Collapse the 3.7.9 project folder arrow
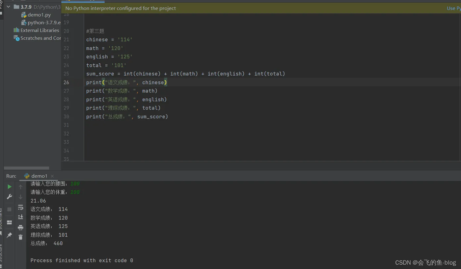461x269 pixels. pyautogui.click(x=9, y=7)
